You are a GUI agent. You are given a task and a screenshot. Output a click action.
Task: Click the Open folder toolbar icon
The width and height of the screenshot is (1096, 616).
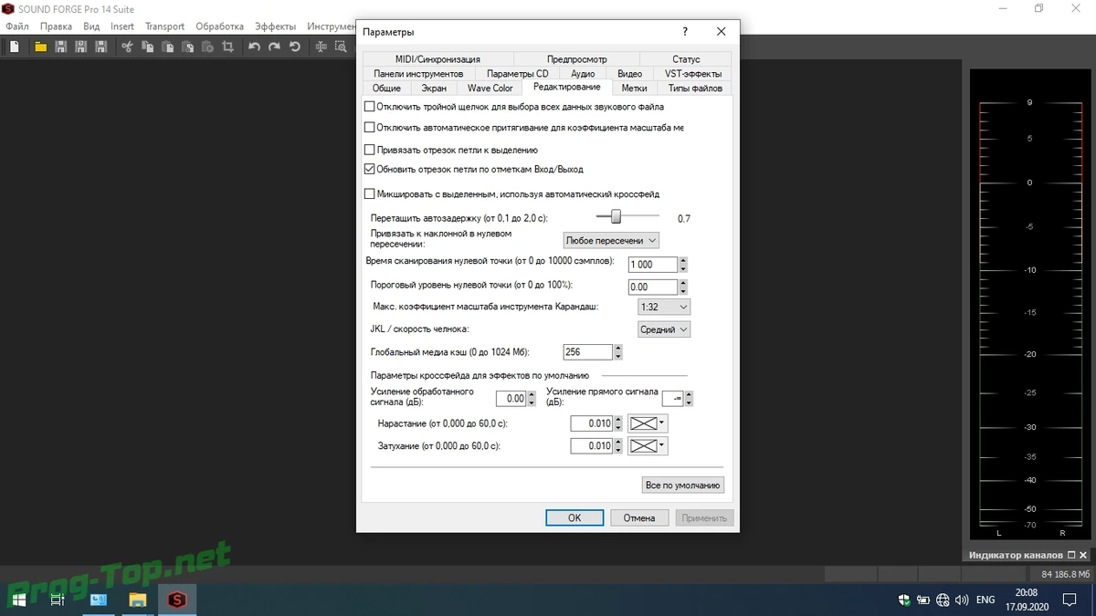[x=41, y=47]
